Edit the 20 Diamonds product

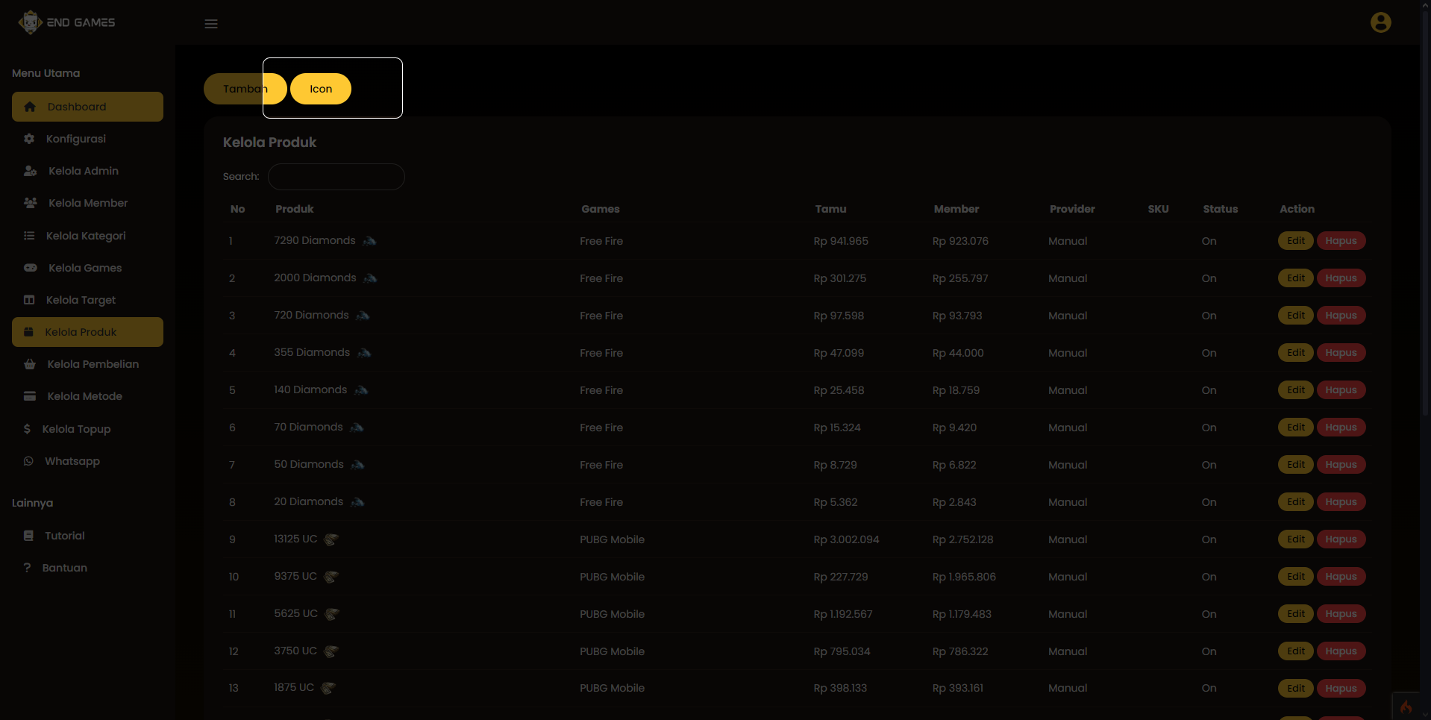(1295, 502)
